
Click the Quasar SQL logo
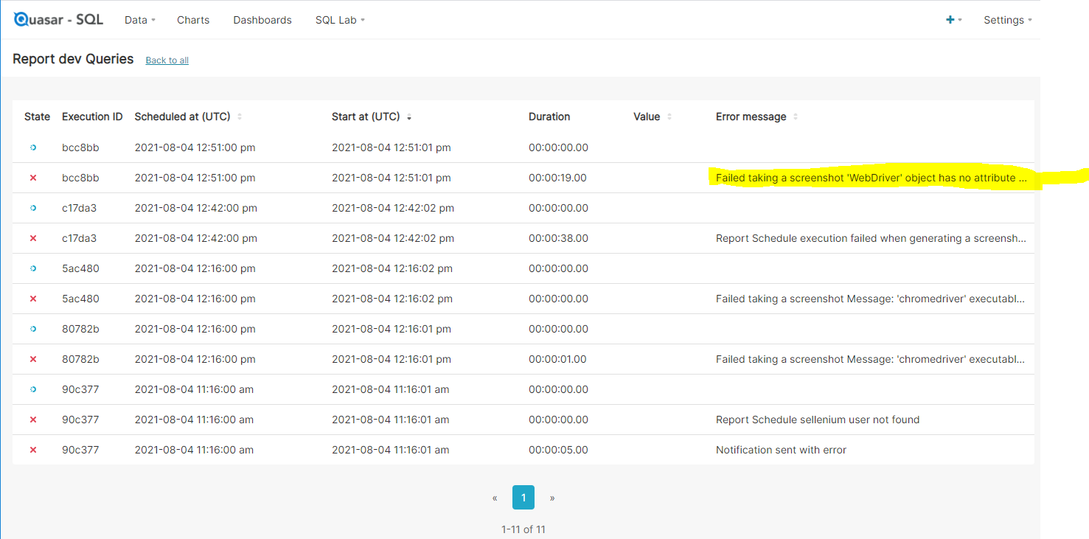point(58,19)
